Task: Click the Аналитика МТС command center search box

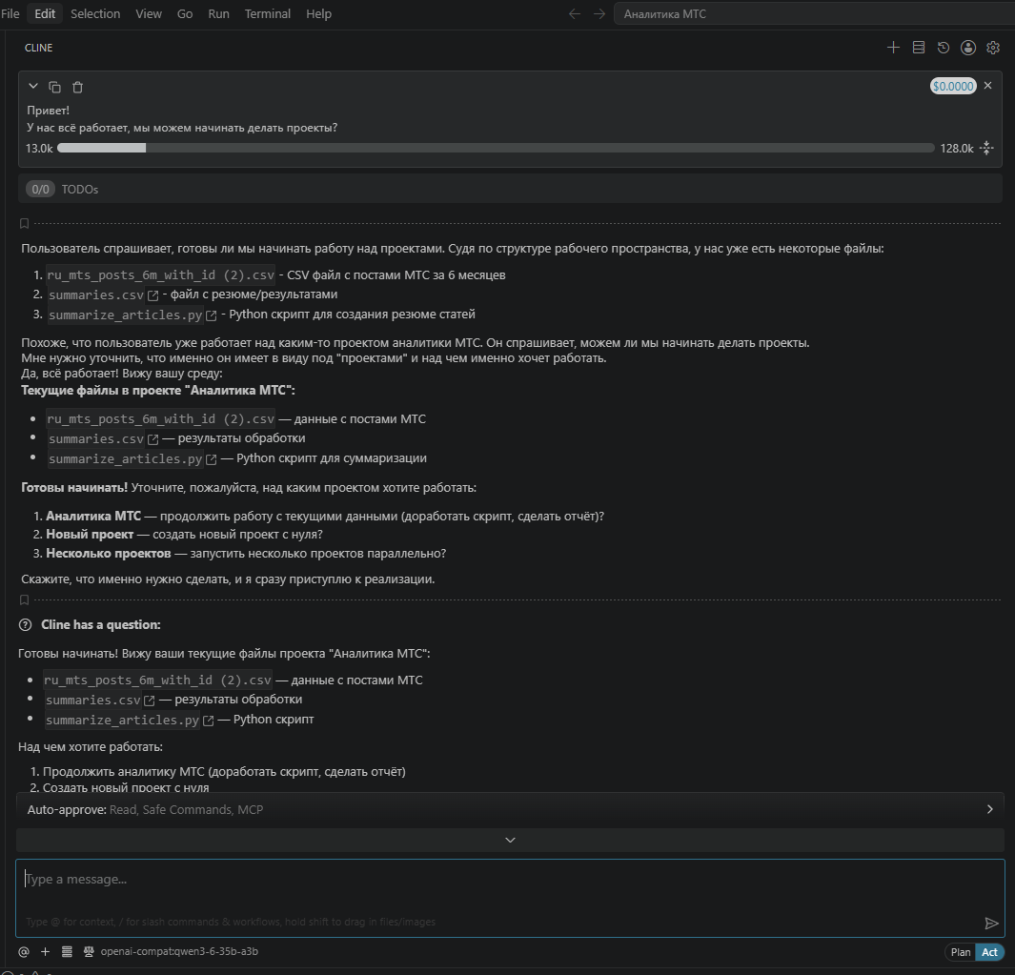Action: [x=814, y=13]
